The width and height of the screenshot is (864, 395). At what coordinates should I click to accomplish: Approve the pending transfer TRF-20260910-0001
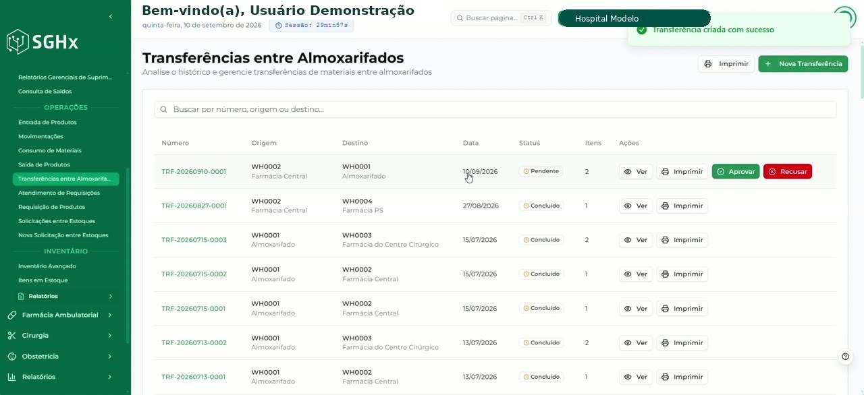(736, 172)
